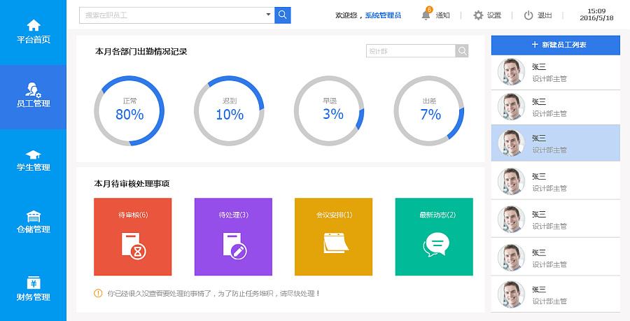
Task: Click the 系统管理员 username link
Action: tap(383, 15)
